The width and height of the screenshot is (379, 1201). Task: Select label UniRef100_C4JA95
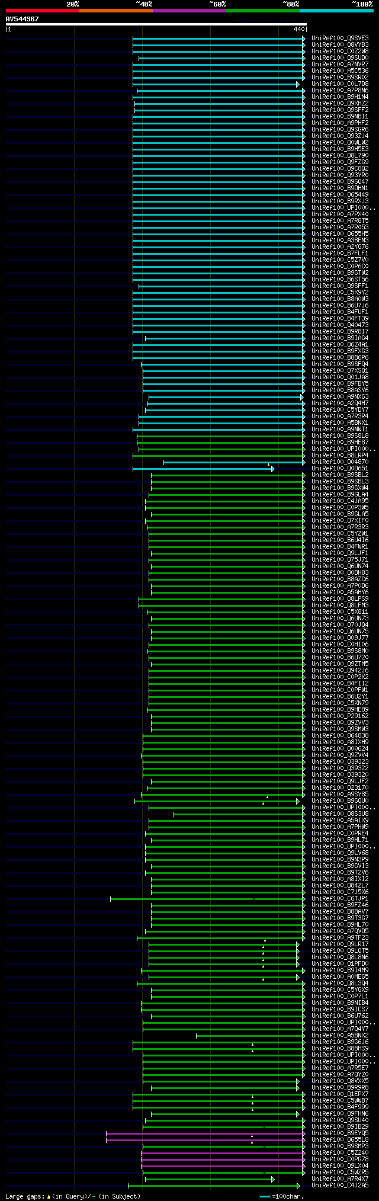click(340, 501)
